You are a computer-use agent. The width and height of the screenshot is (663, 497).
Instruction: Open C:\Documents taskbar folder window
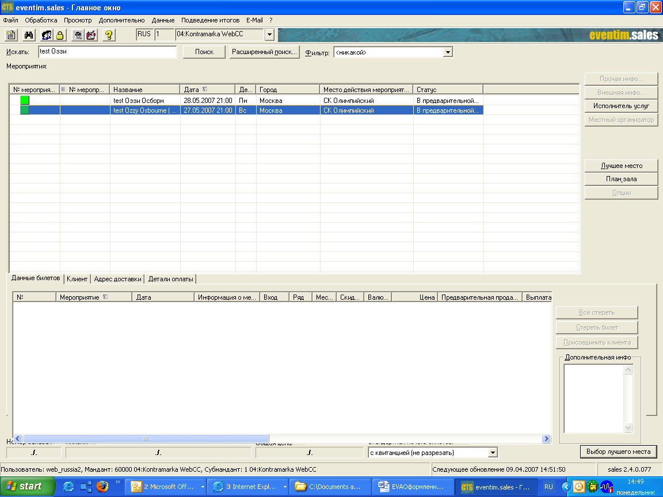point(330,487)
